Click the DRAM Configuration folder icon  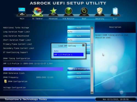coord(5,81)
